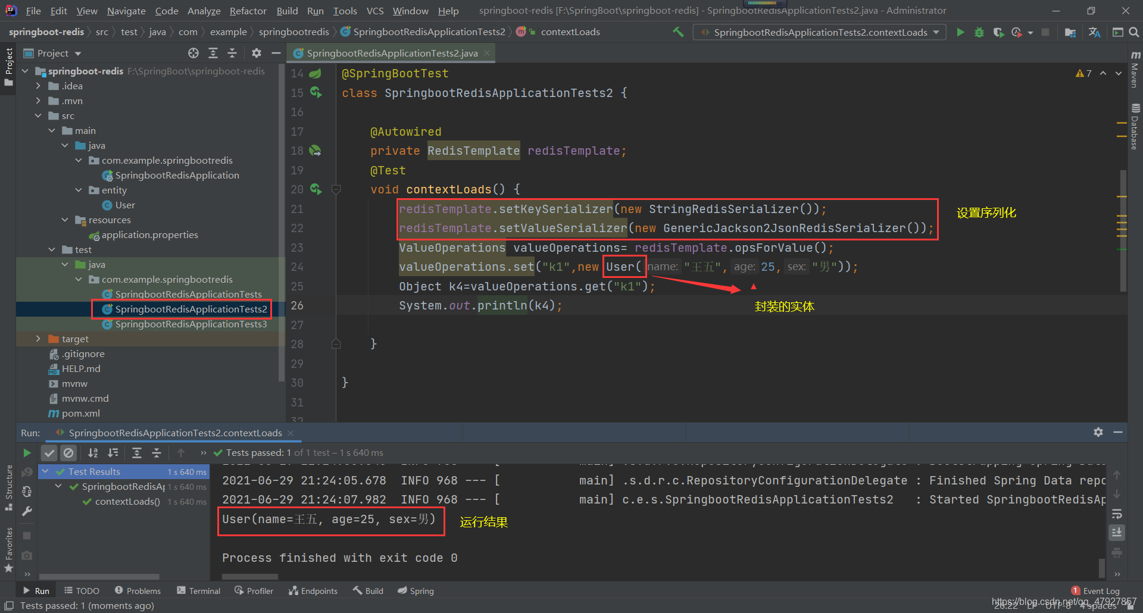Expand the .idea folder

[x=39, y=86]
